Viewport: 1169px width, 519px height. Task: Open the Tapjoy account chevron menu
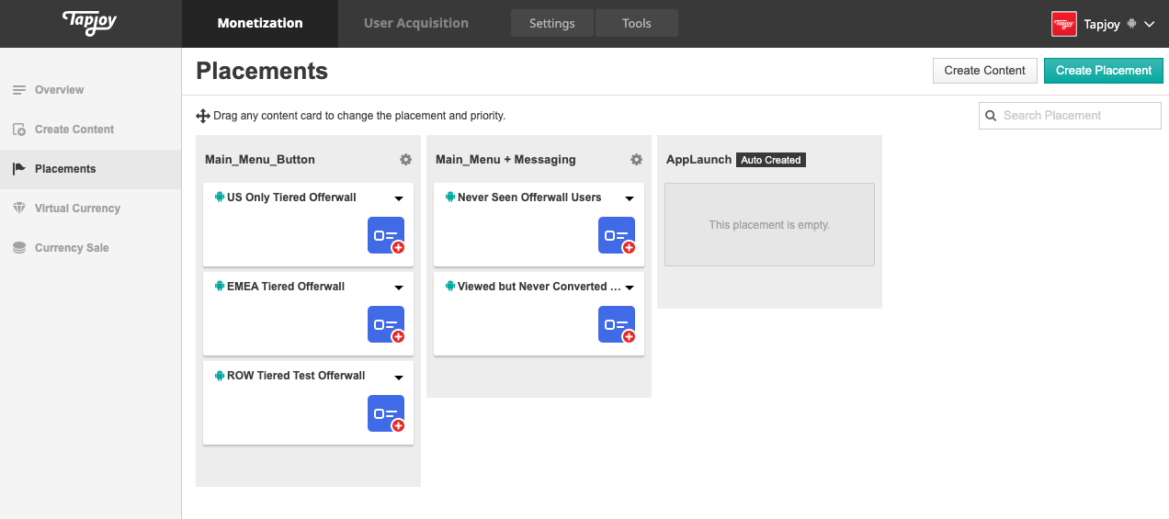coord(1150,25)
